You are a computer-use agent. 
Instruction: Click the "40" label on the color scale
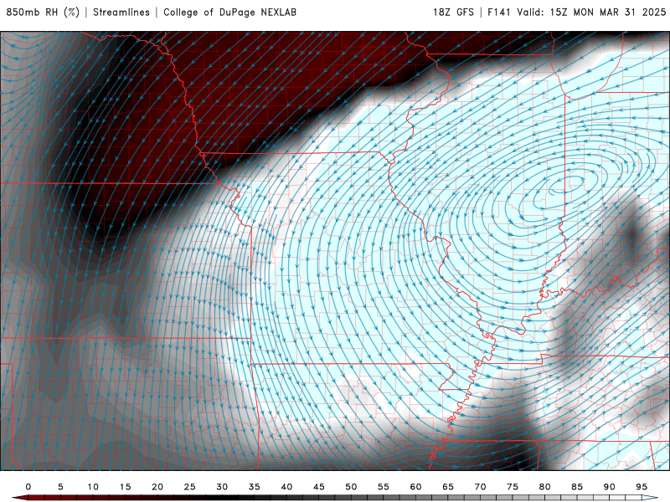[286, 487]
